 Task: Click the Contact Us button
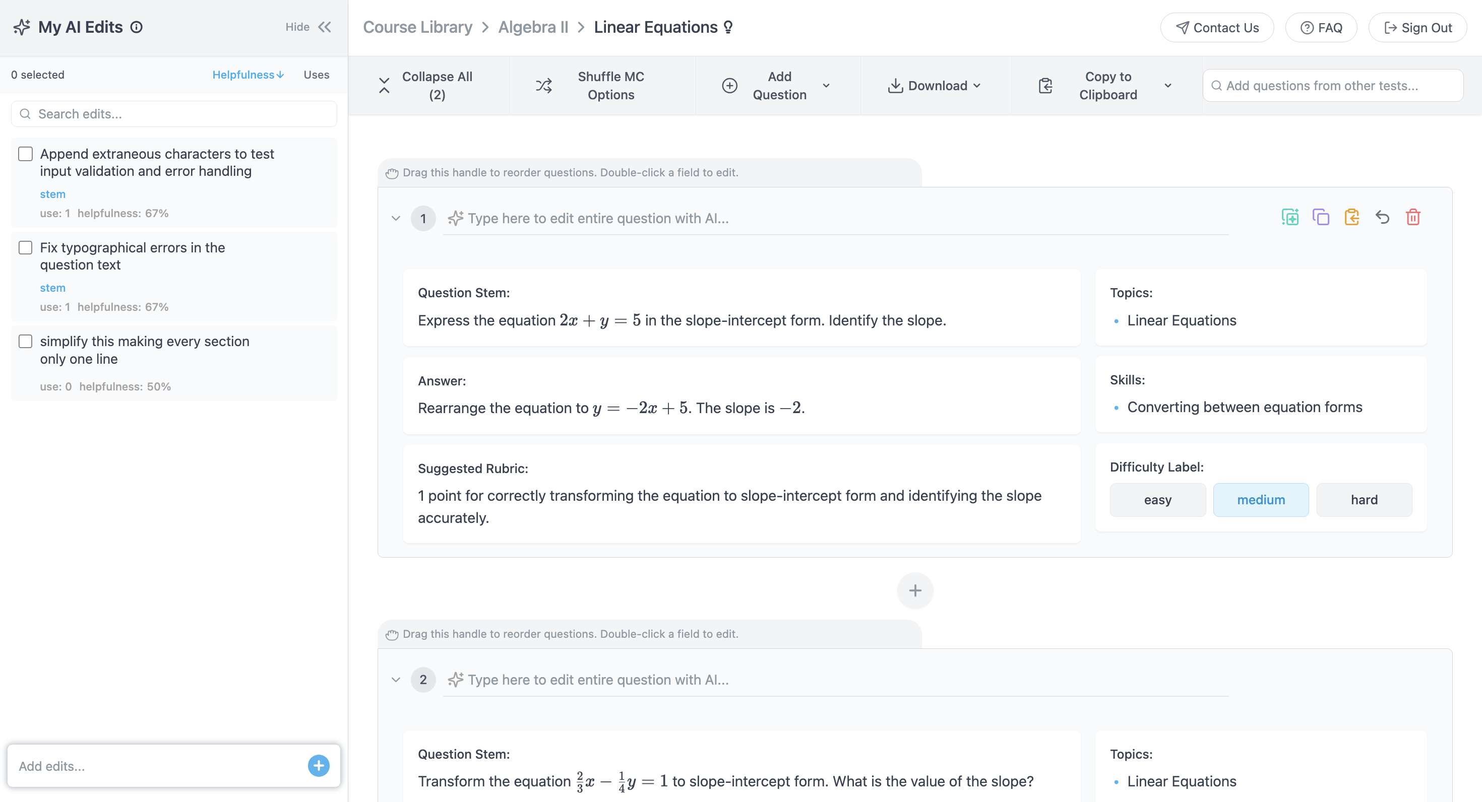pos(1217,28)
